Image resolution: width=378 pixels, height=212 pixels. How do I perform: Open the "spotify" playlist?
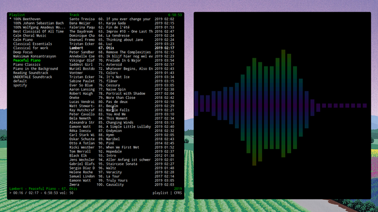point(20,85)
